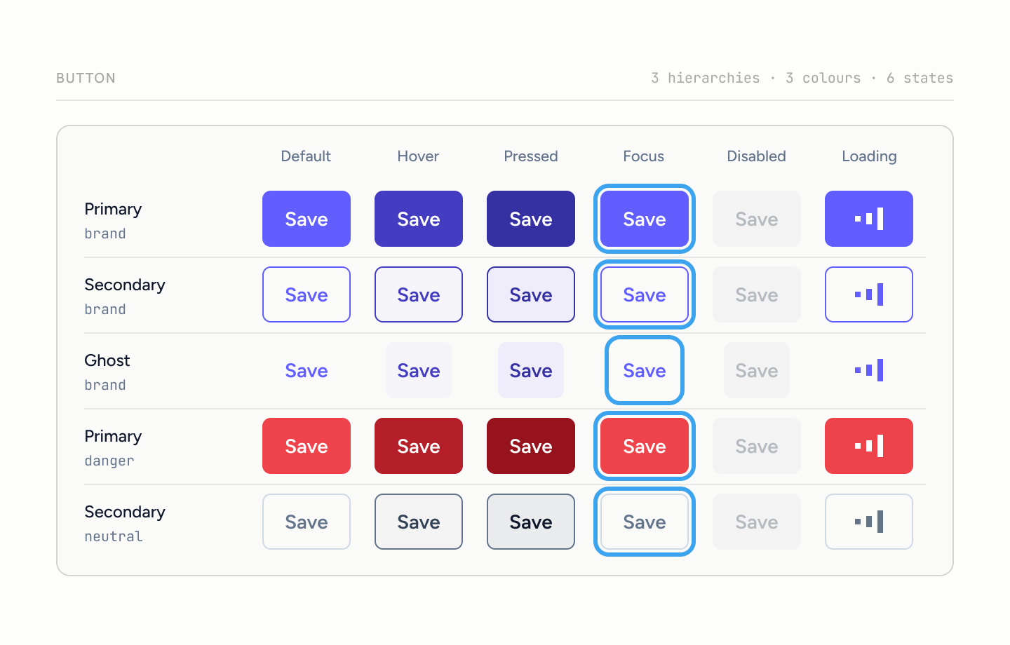Click the Focus column header
This screenshot has width=1010, height=645.
644,156
